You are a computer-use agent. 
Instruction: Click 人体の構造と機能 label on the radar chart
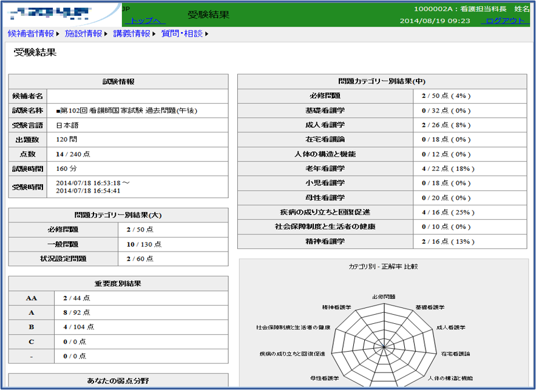click(450, 378)
